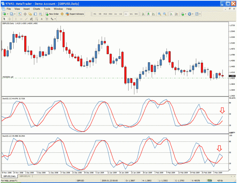Screen dimensions: 237x183
Task: Switch to the GBPUSD,Daily chart tab
Action: click(x=9, y=176)
